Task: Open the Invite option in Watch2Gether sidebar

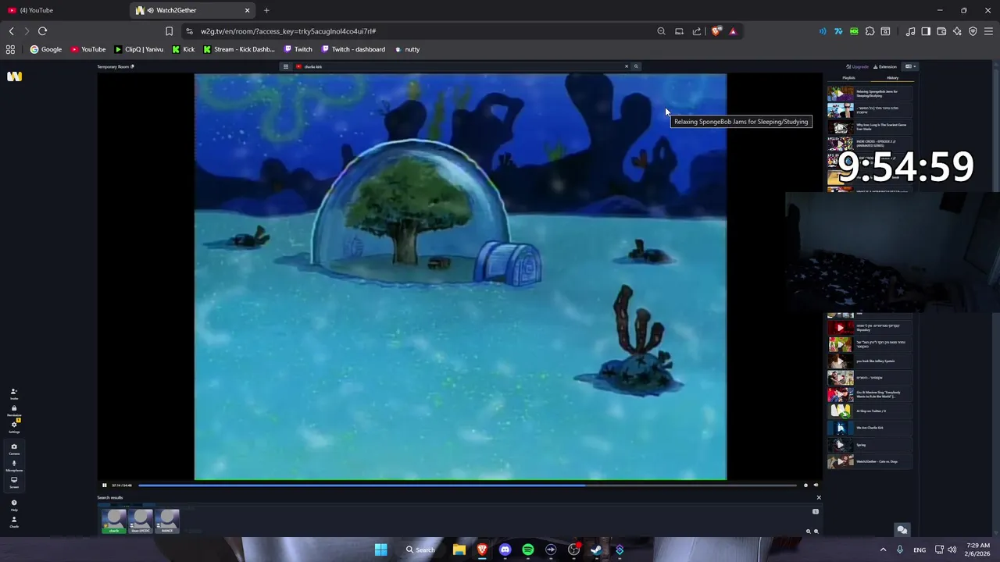Action: coord(14,393)
